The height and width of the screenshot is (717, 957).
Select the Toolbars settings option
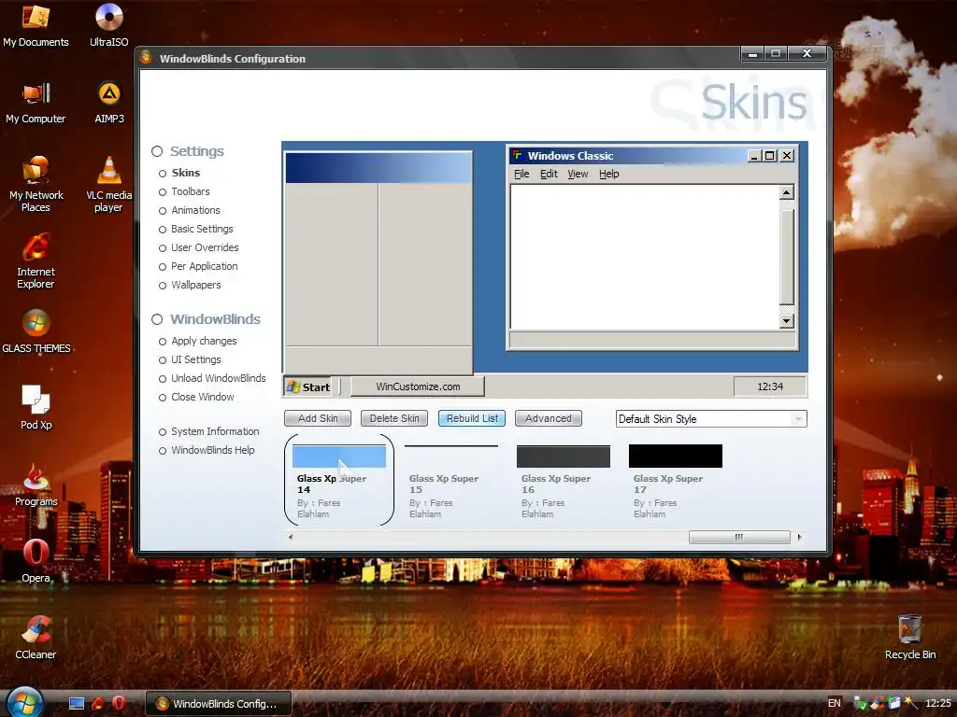pos(191,191)
